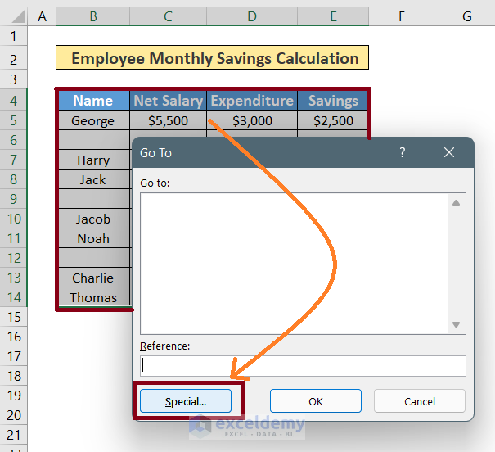495x452 pixels.
Task: Select row 4 header
Action: pos(13,101)
